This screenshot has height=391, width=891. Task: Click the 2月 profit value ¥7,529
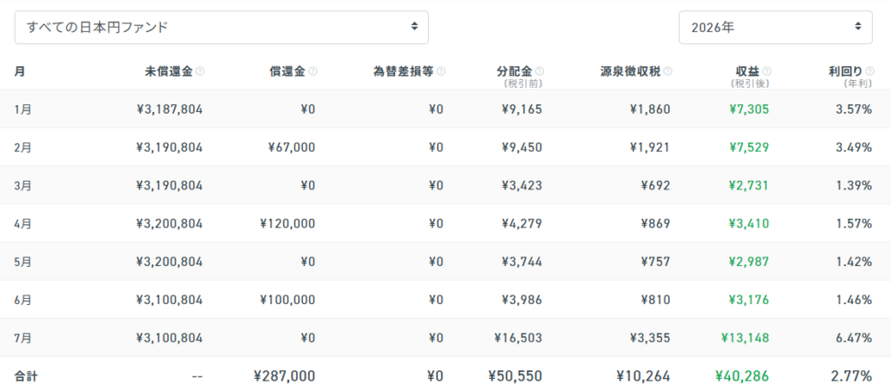[749, 148]
